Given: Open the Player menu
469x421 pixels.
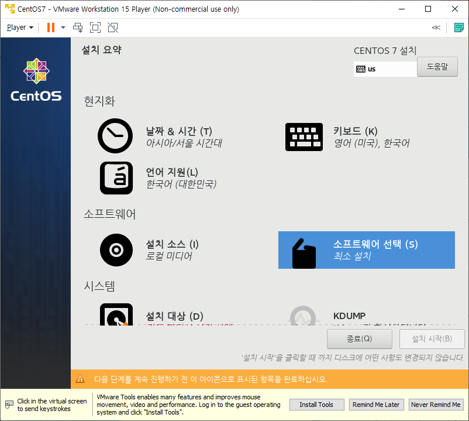Looking at the screenshot, I should click(20, 28).
